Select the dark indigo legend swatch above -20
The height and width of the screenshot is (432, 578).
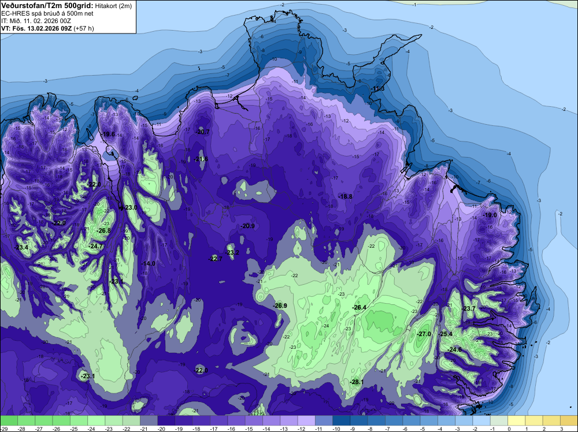(166, 420)
